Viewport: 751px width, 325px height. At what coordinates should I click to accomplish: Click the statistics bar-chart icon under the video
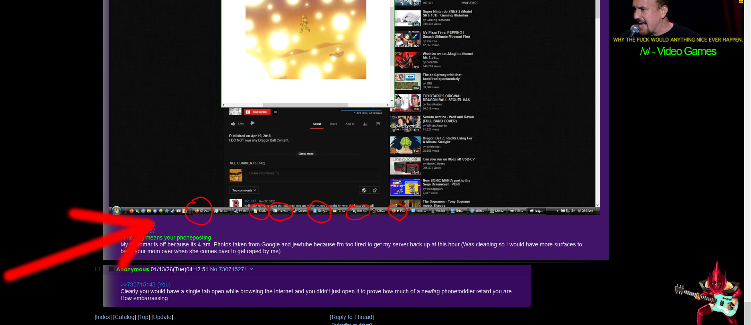[x=365, y=124]
